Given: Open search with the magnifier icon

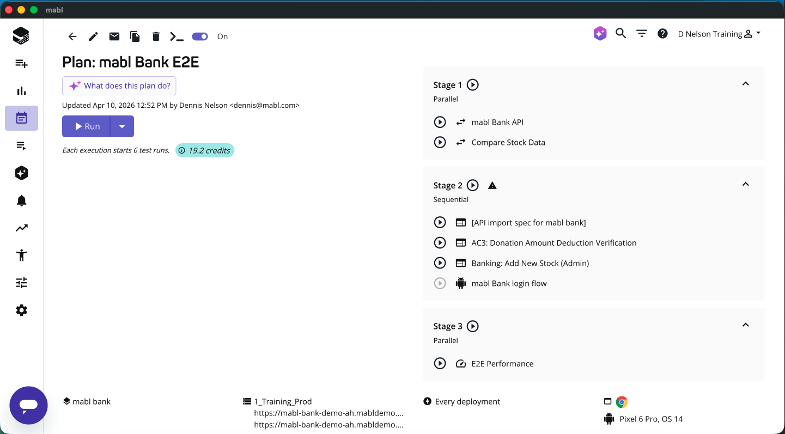Looking at the screenshot, I should (x=620, y=33).
